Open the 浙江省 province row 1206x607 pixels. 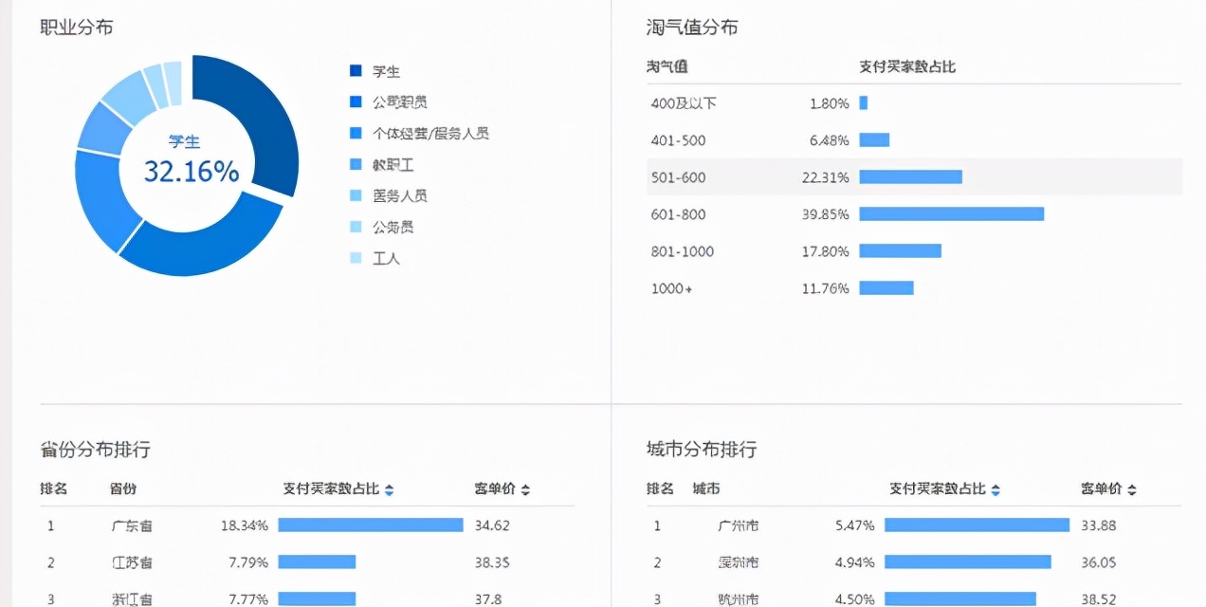(307, 598)
